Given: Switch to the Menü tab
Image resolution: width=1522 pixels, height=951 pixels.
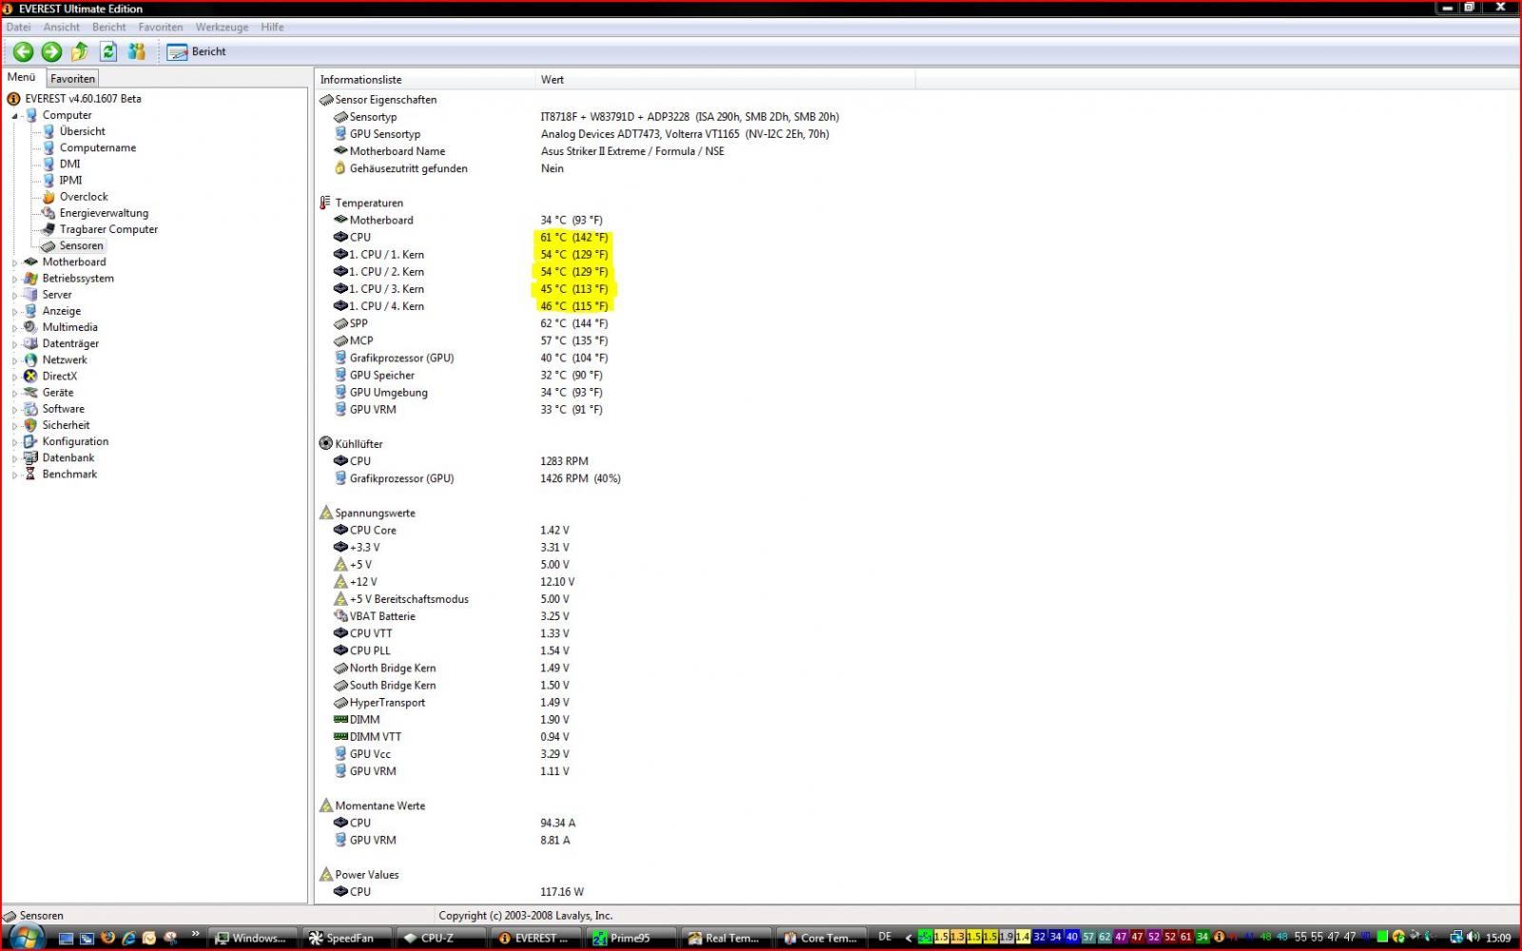Looking at the screenshot, I should 22,77.
